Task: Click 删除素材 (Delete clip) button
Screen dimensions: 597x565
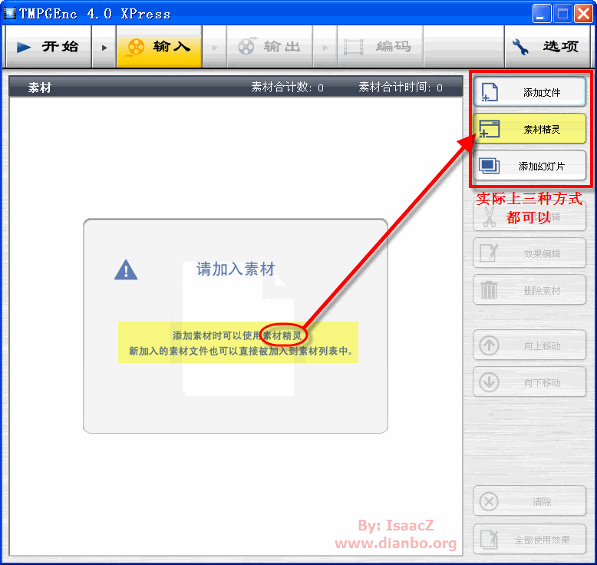Action: pos(529,290)
